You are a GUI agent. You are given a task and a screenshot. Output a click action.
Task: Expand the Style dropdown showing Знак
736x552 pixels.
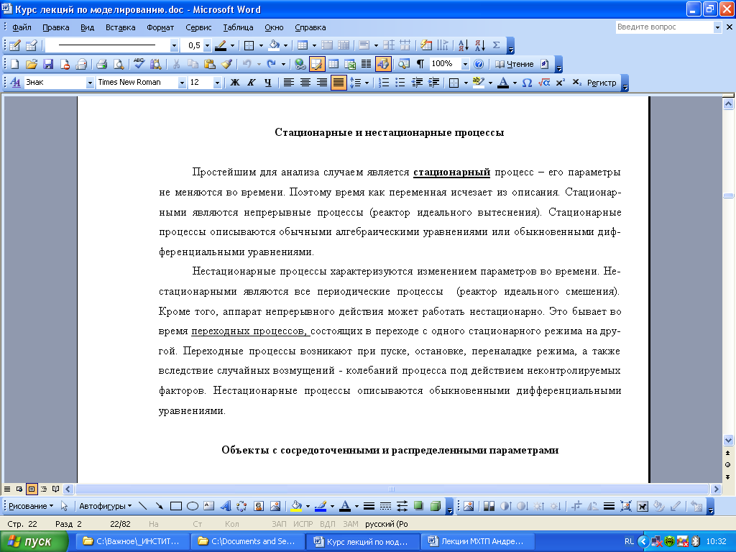90,83
